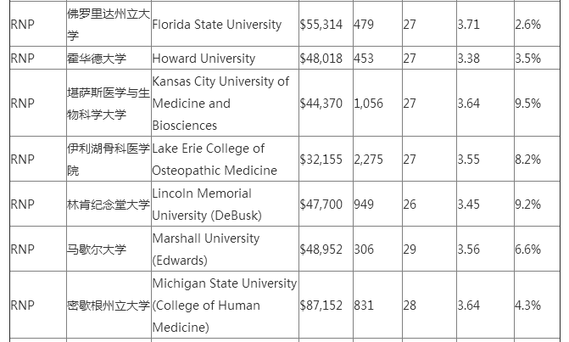Select Lake Erie College of Osteopathic Medicine

209,159
